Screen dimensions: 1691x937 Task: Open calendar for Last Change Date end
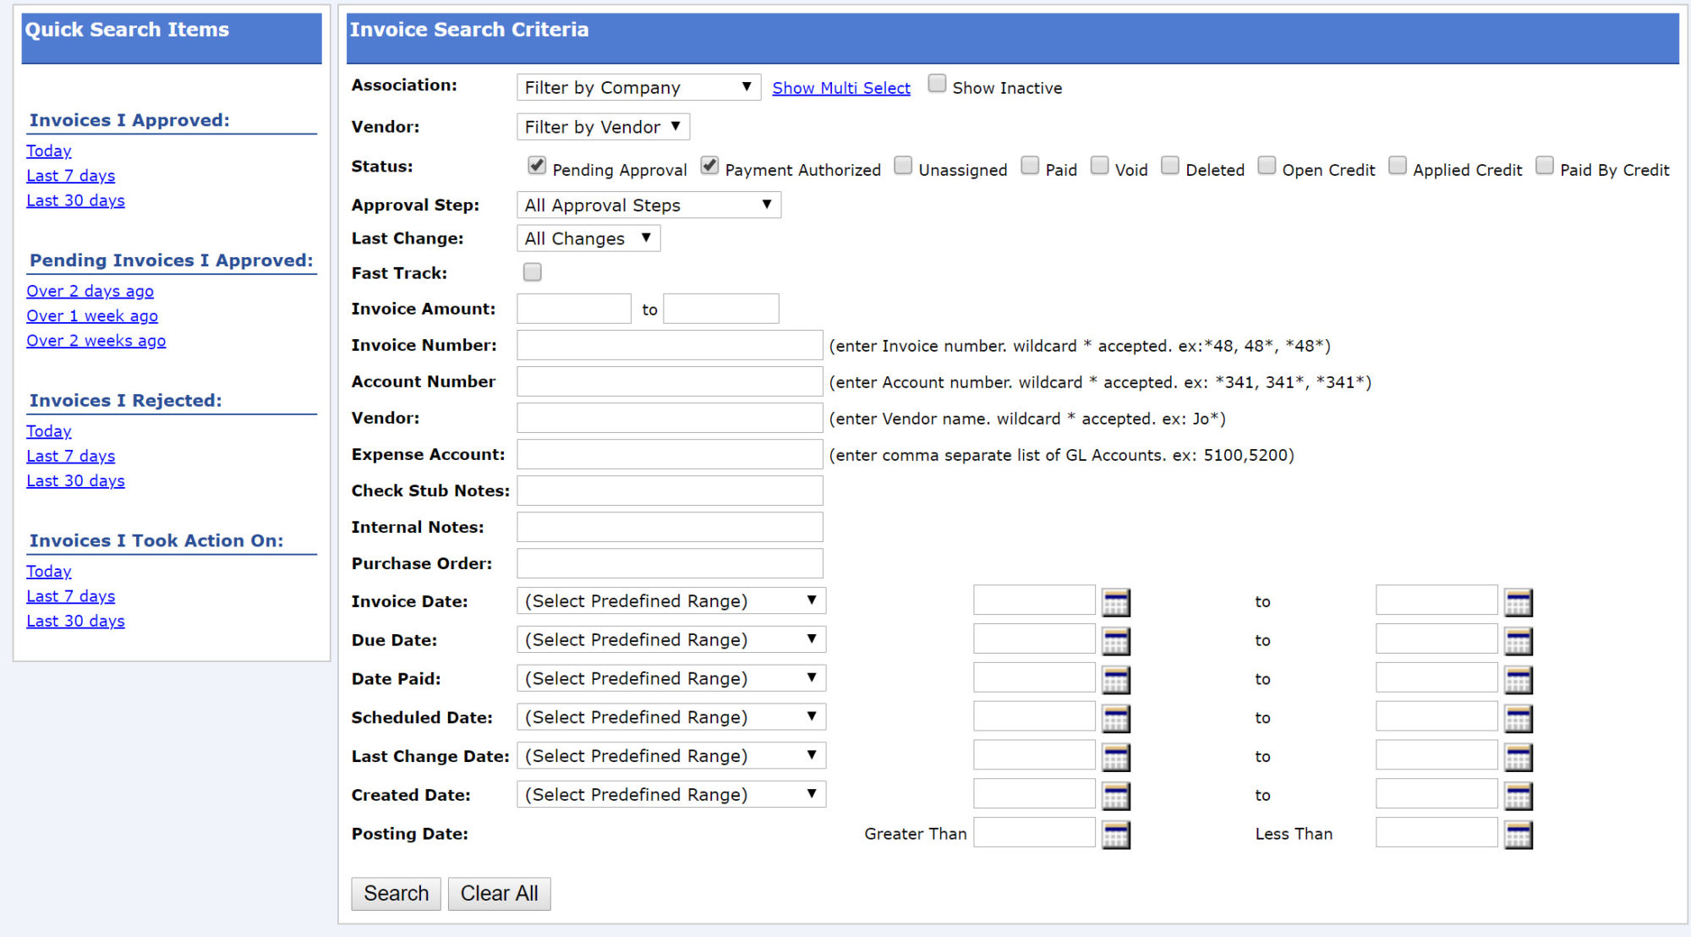tap(1518, 758)
